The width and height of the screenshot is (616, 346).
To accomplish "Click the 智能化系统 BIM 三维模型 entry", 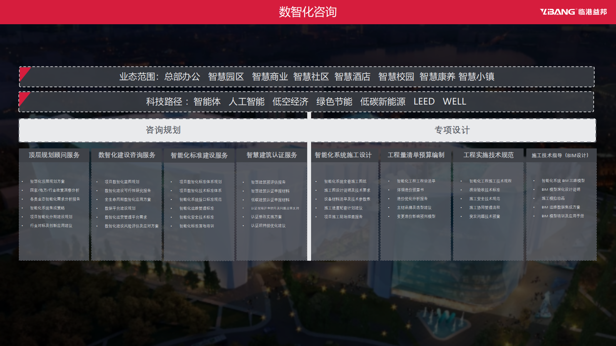I will pos(563,180).
